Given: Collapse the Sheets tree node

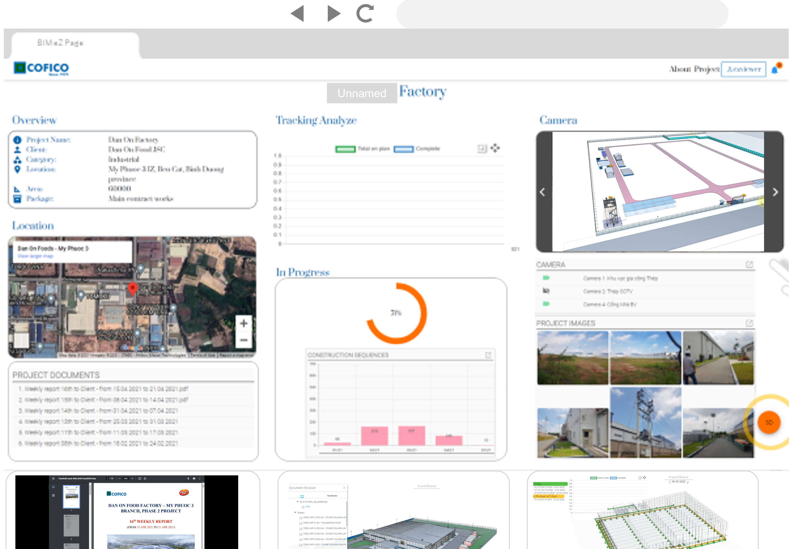Looking at the screenshot, I should click(x=295, y=512).
